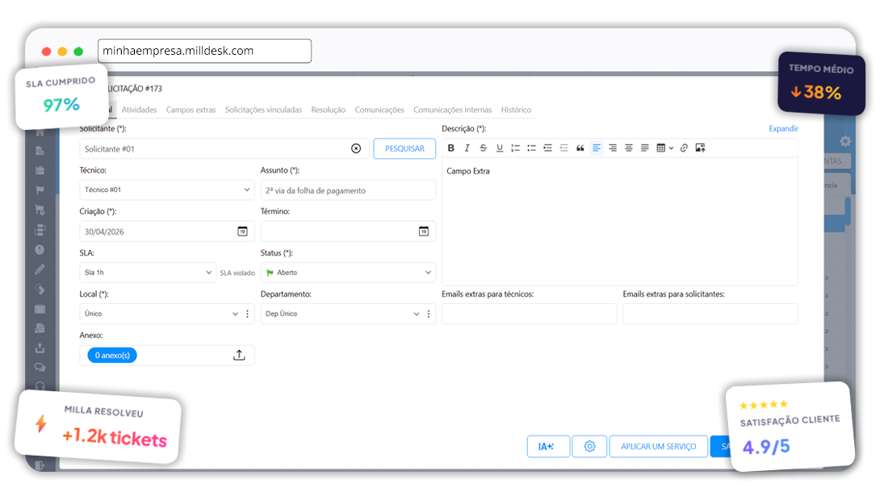Apply underline formatting in editor toolbar
The height and width of the screenshot is (500, 888).
pyautogui.click(x=500, y=148)
